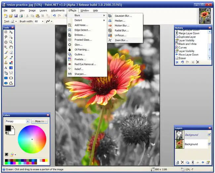Select the Freeform Shape tool
The image size is (215, 173).
pos(11,83)
